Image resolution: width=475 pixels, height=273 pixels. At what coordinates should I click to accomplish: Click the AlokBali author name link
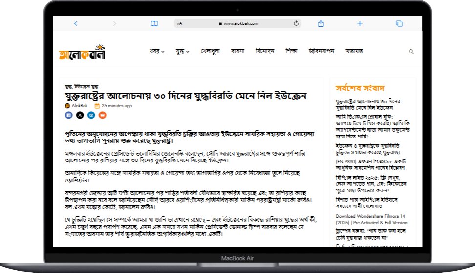(x=79, y=106)
